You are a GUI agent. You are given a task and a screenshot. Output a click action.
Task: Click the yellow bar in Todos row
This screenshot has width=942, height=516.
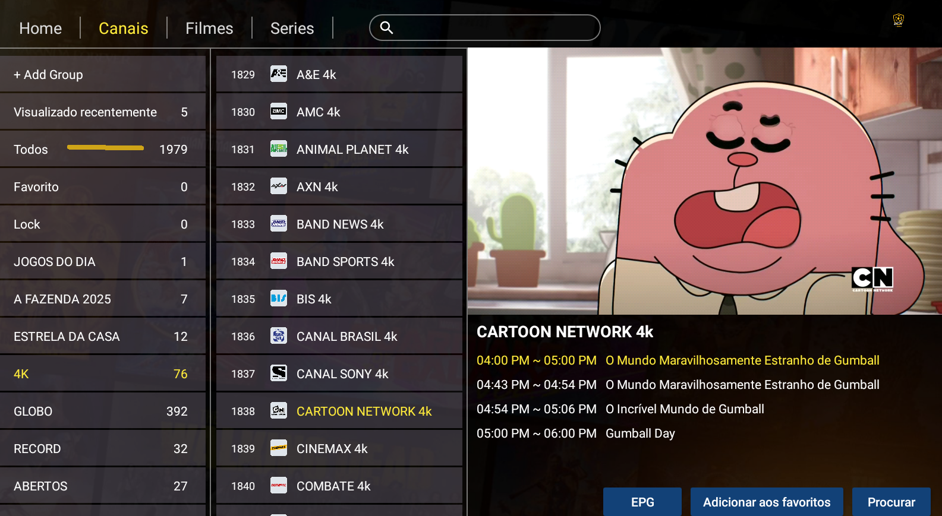tap(105, 147)
